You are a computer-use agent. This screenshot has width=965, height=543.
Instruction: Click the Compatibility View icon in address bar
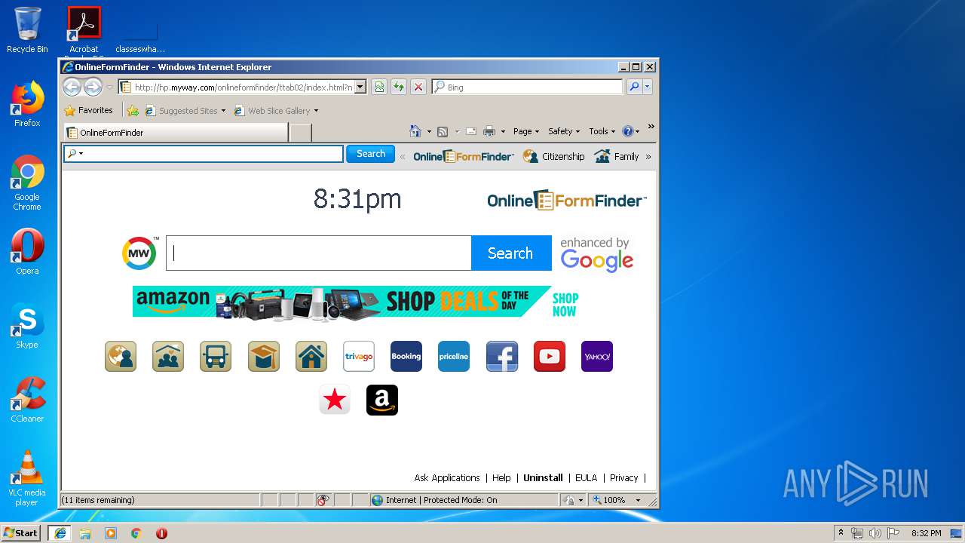(379, 87)
